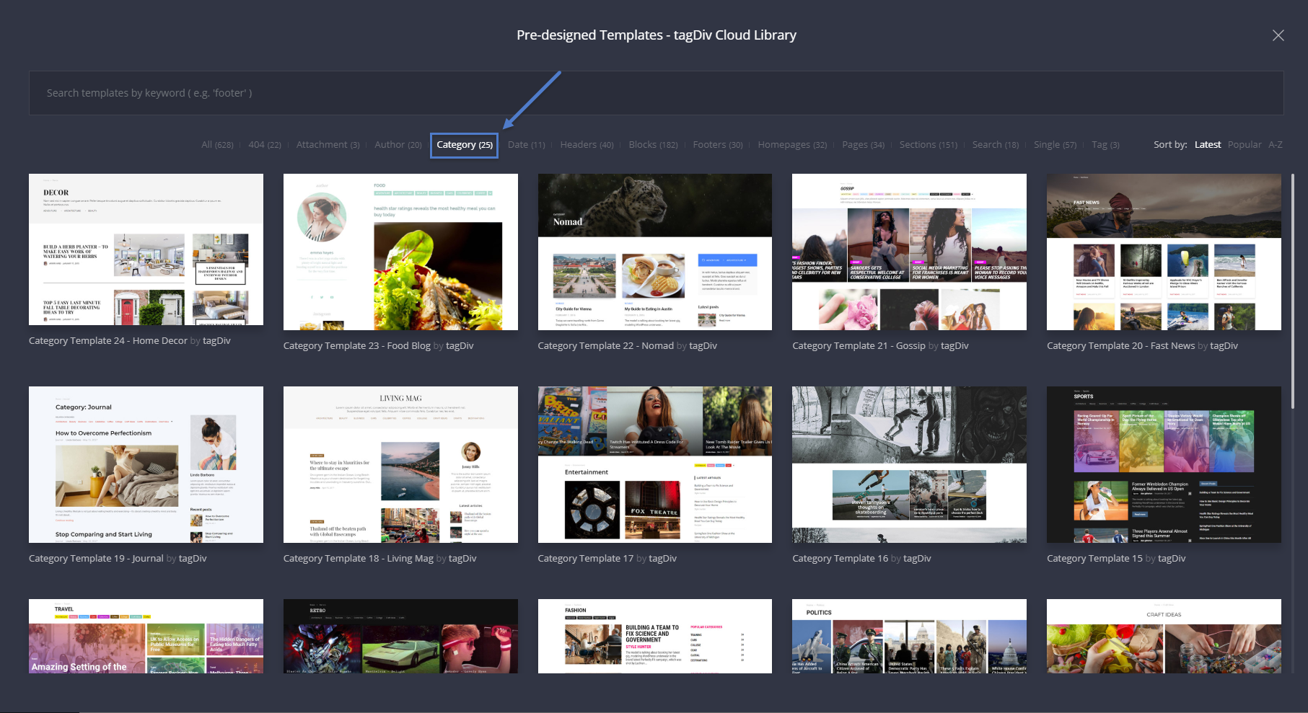
Task: Sort templates by Latest
Action: click(1208, 145)
